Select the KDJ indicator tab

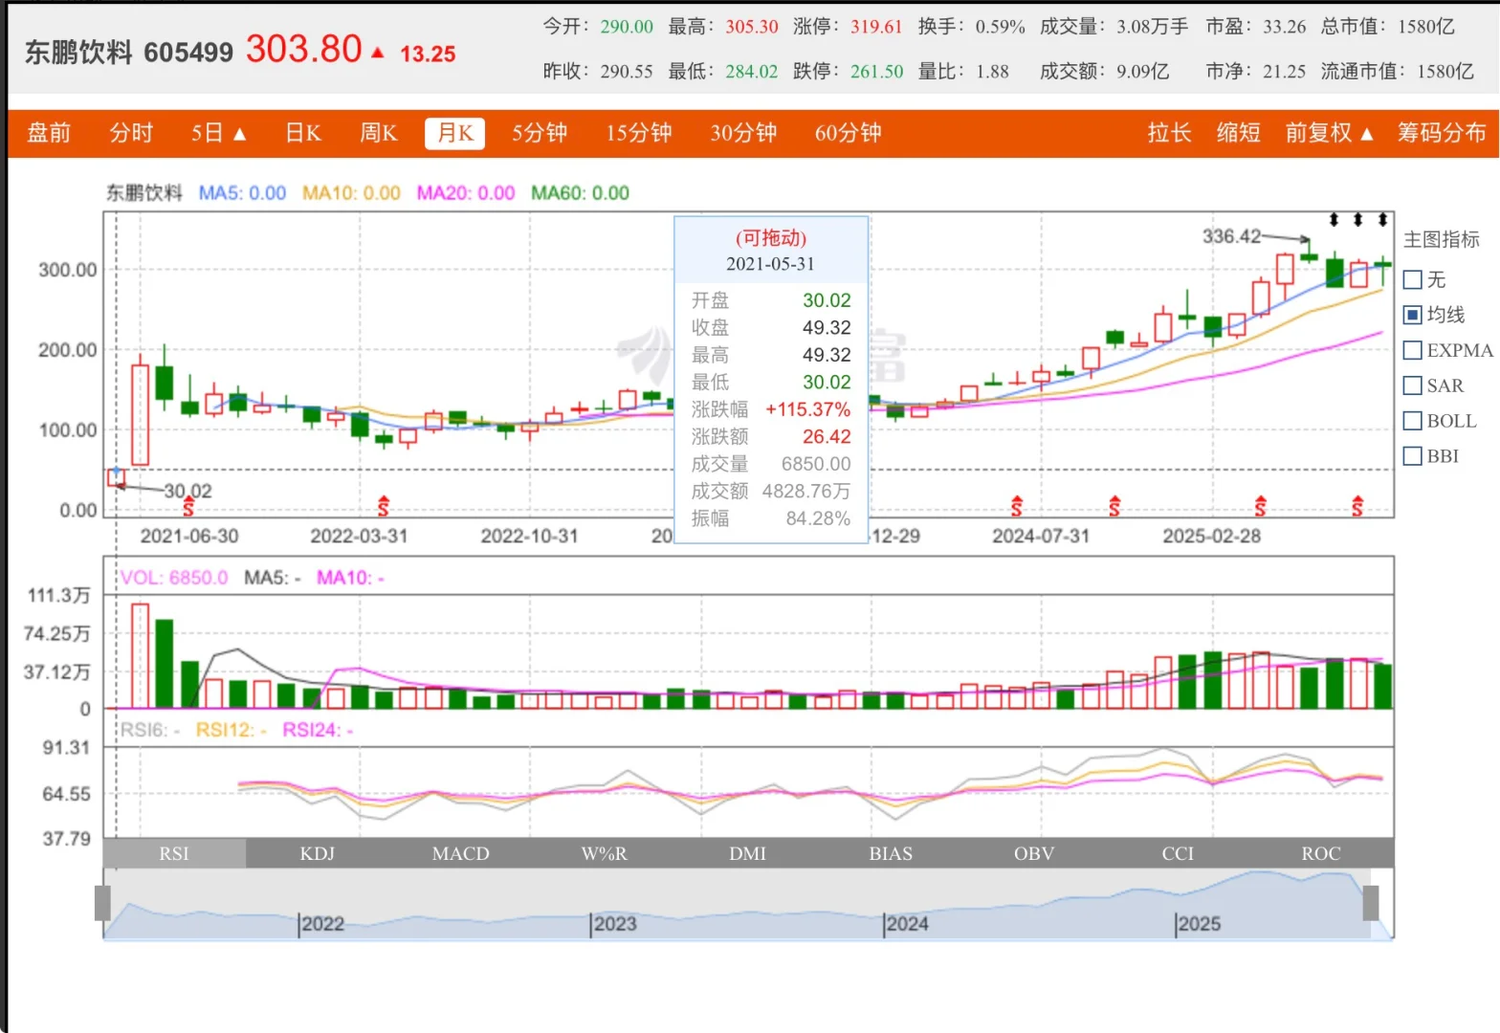click(x=318, y=853)
